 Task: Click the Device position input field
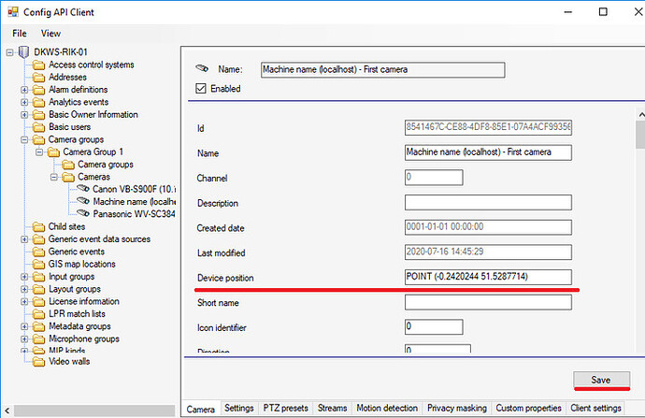point(487,277)
